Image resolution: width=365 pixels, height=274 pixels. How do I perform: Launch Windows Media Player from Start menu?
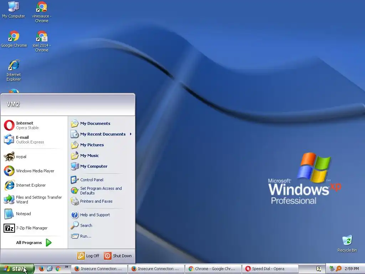coord(34,171)
